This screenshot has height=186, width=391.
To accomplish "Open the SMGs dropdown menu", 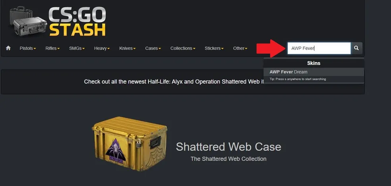I will coord(77,48).
